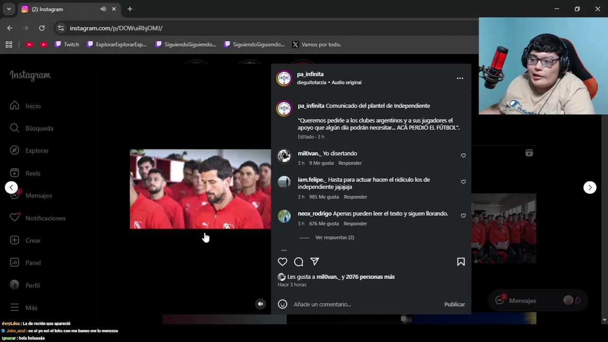Image resolution: width=608 pixels, height=342 pixels.
Task: Like the post with the heart icon
Action: tap(283, 262)
